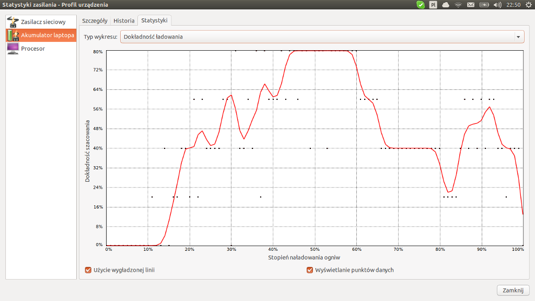This screenshot has width=535, height=301.
Task: Select the Akumulator laptopa battery icon
Action: click(13, 35)
